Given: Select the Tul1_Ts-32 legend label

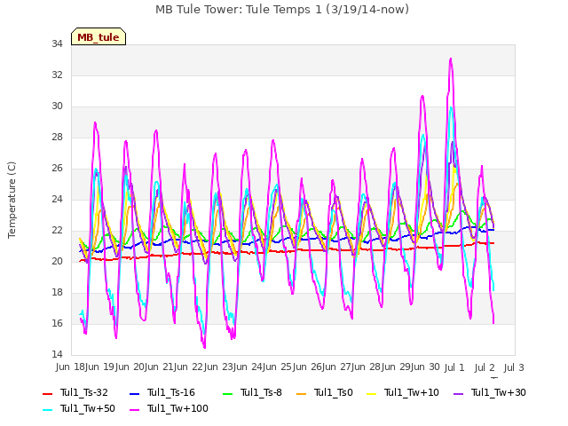Looking at the screenshot, I should 84,392.
